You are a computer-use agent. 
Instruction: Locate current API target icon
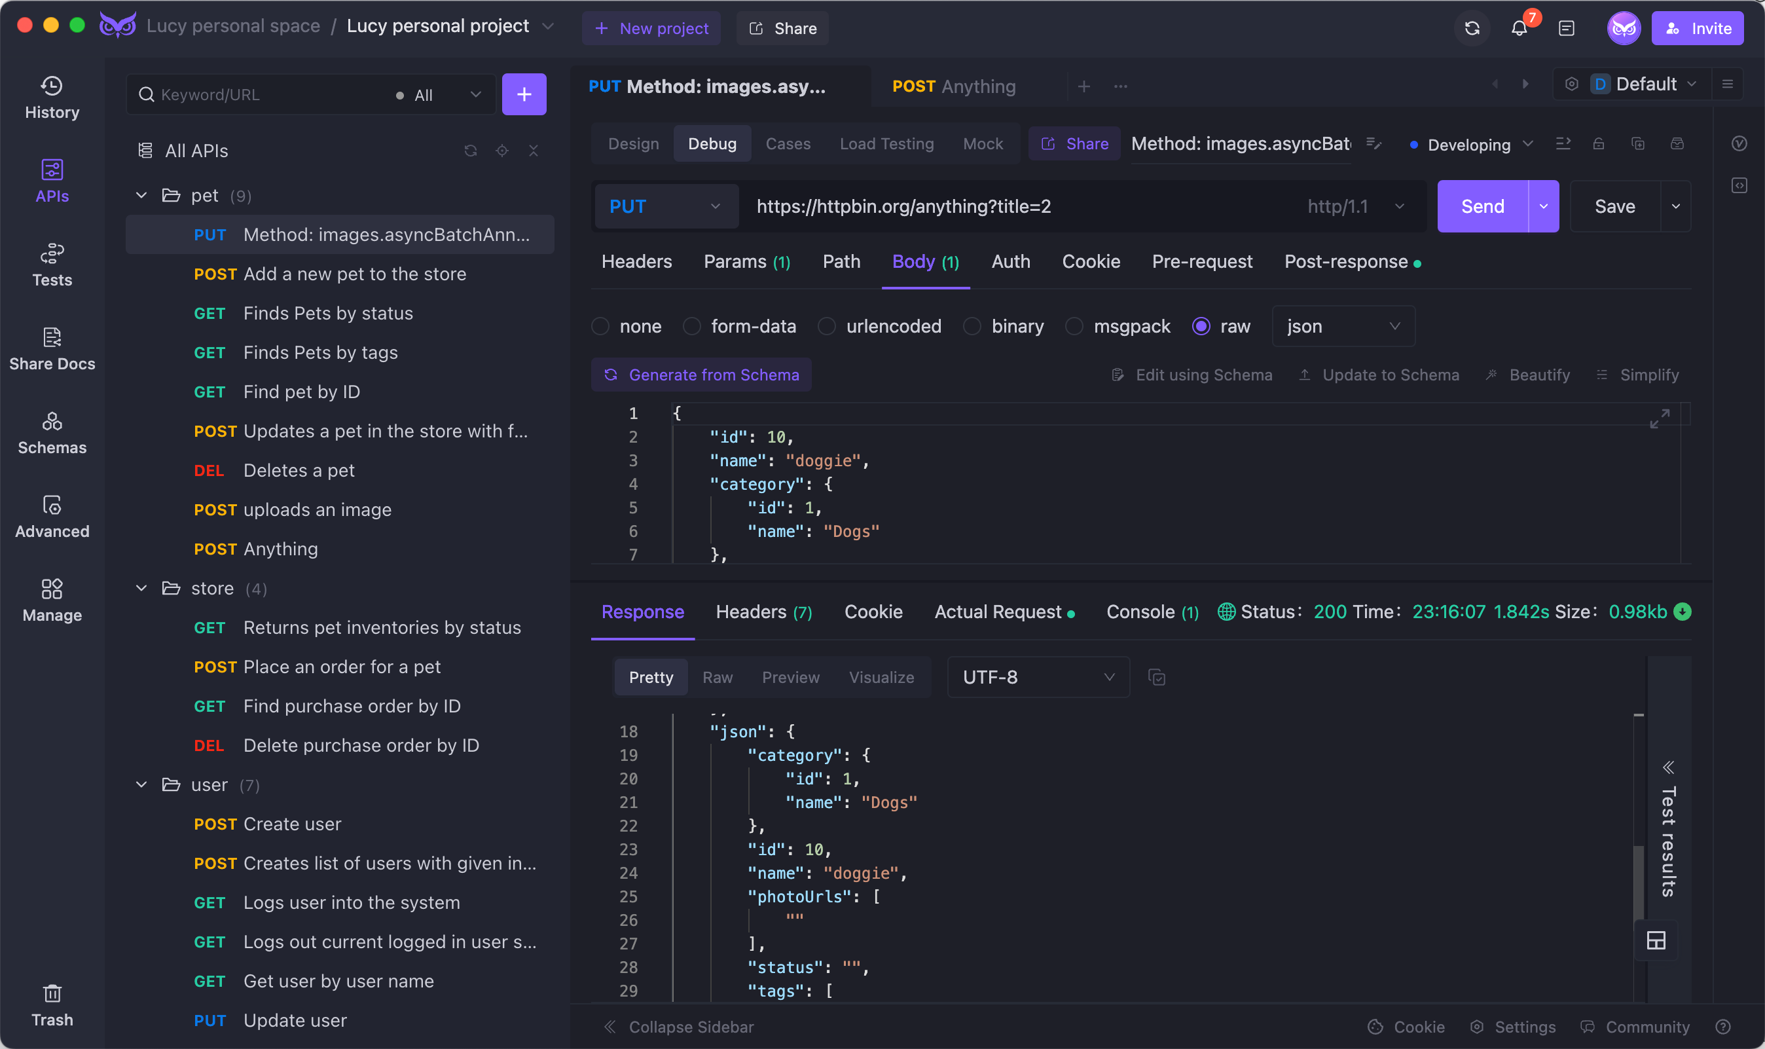[501, 151]
